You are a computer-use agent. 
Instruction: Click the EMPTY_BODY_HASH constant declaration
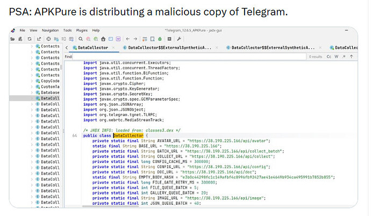pyautogui.click(x=213, y=177)
